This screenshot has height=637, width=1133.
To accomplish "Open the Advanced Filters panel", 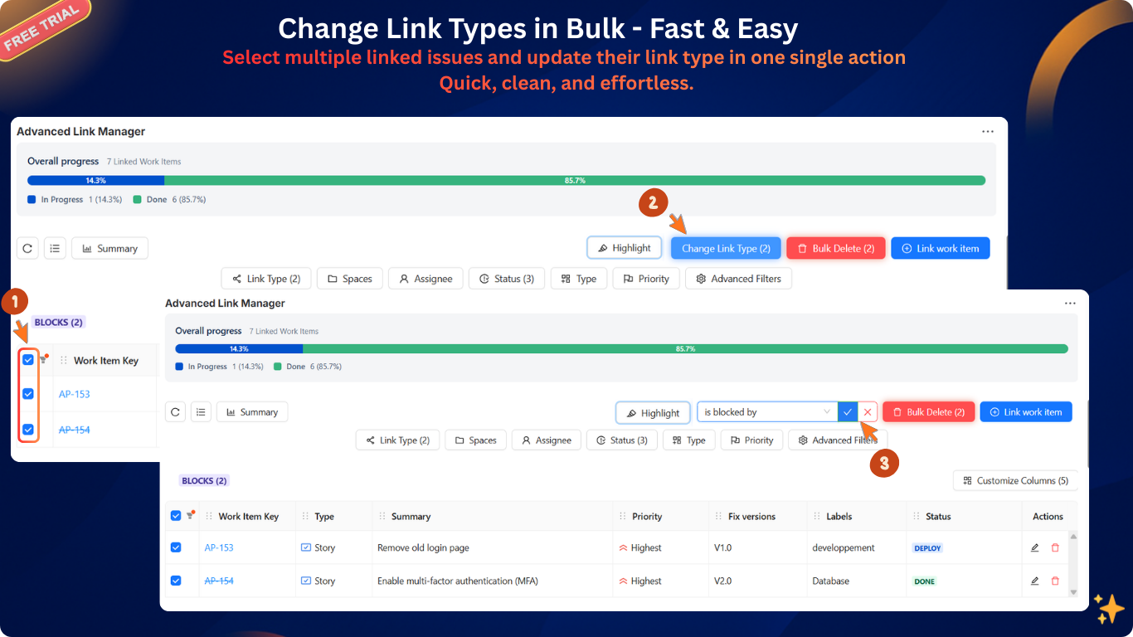I will point(838,440).
